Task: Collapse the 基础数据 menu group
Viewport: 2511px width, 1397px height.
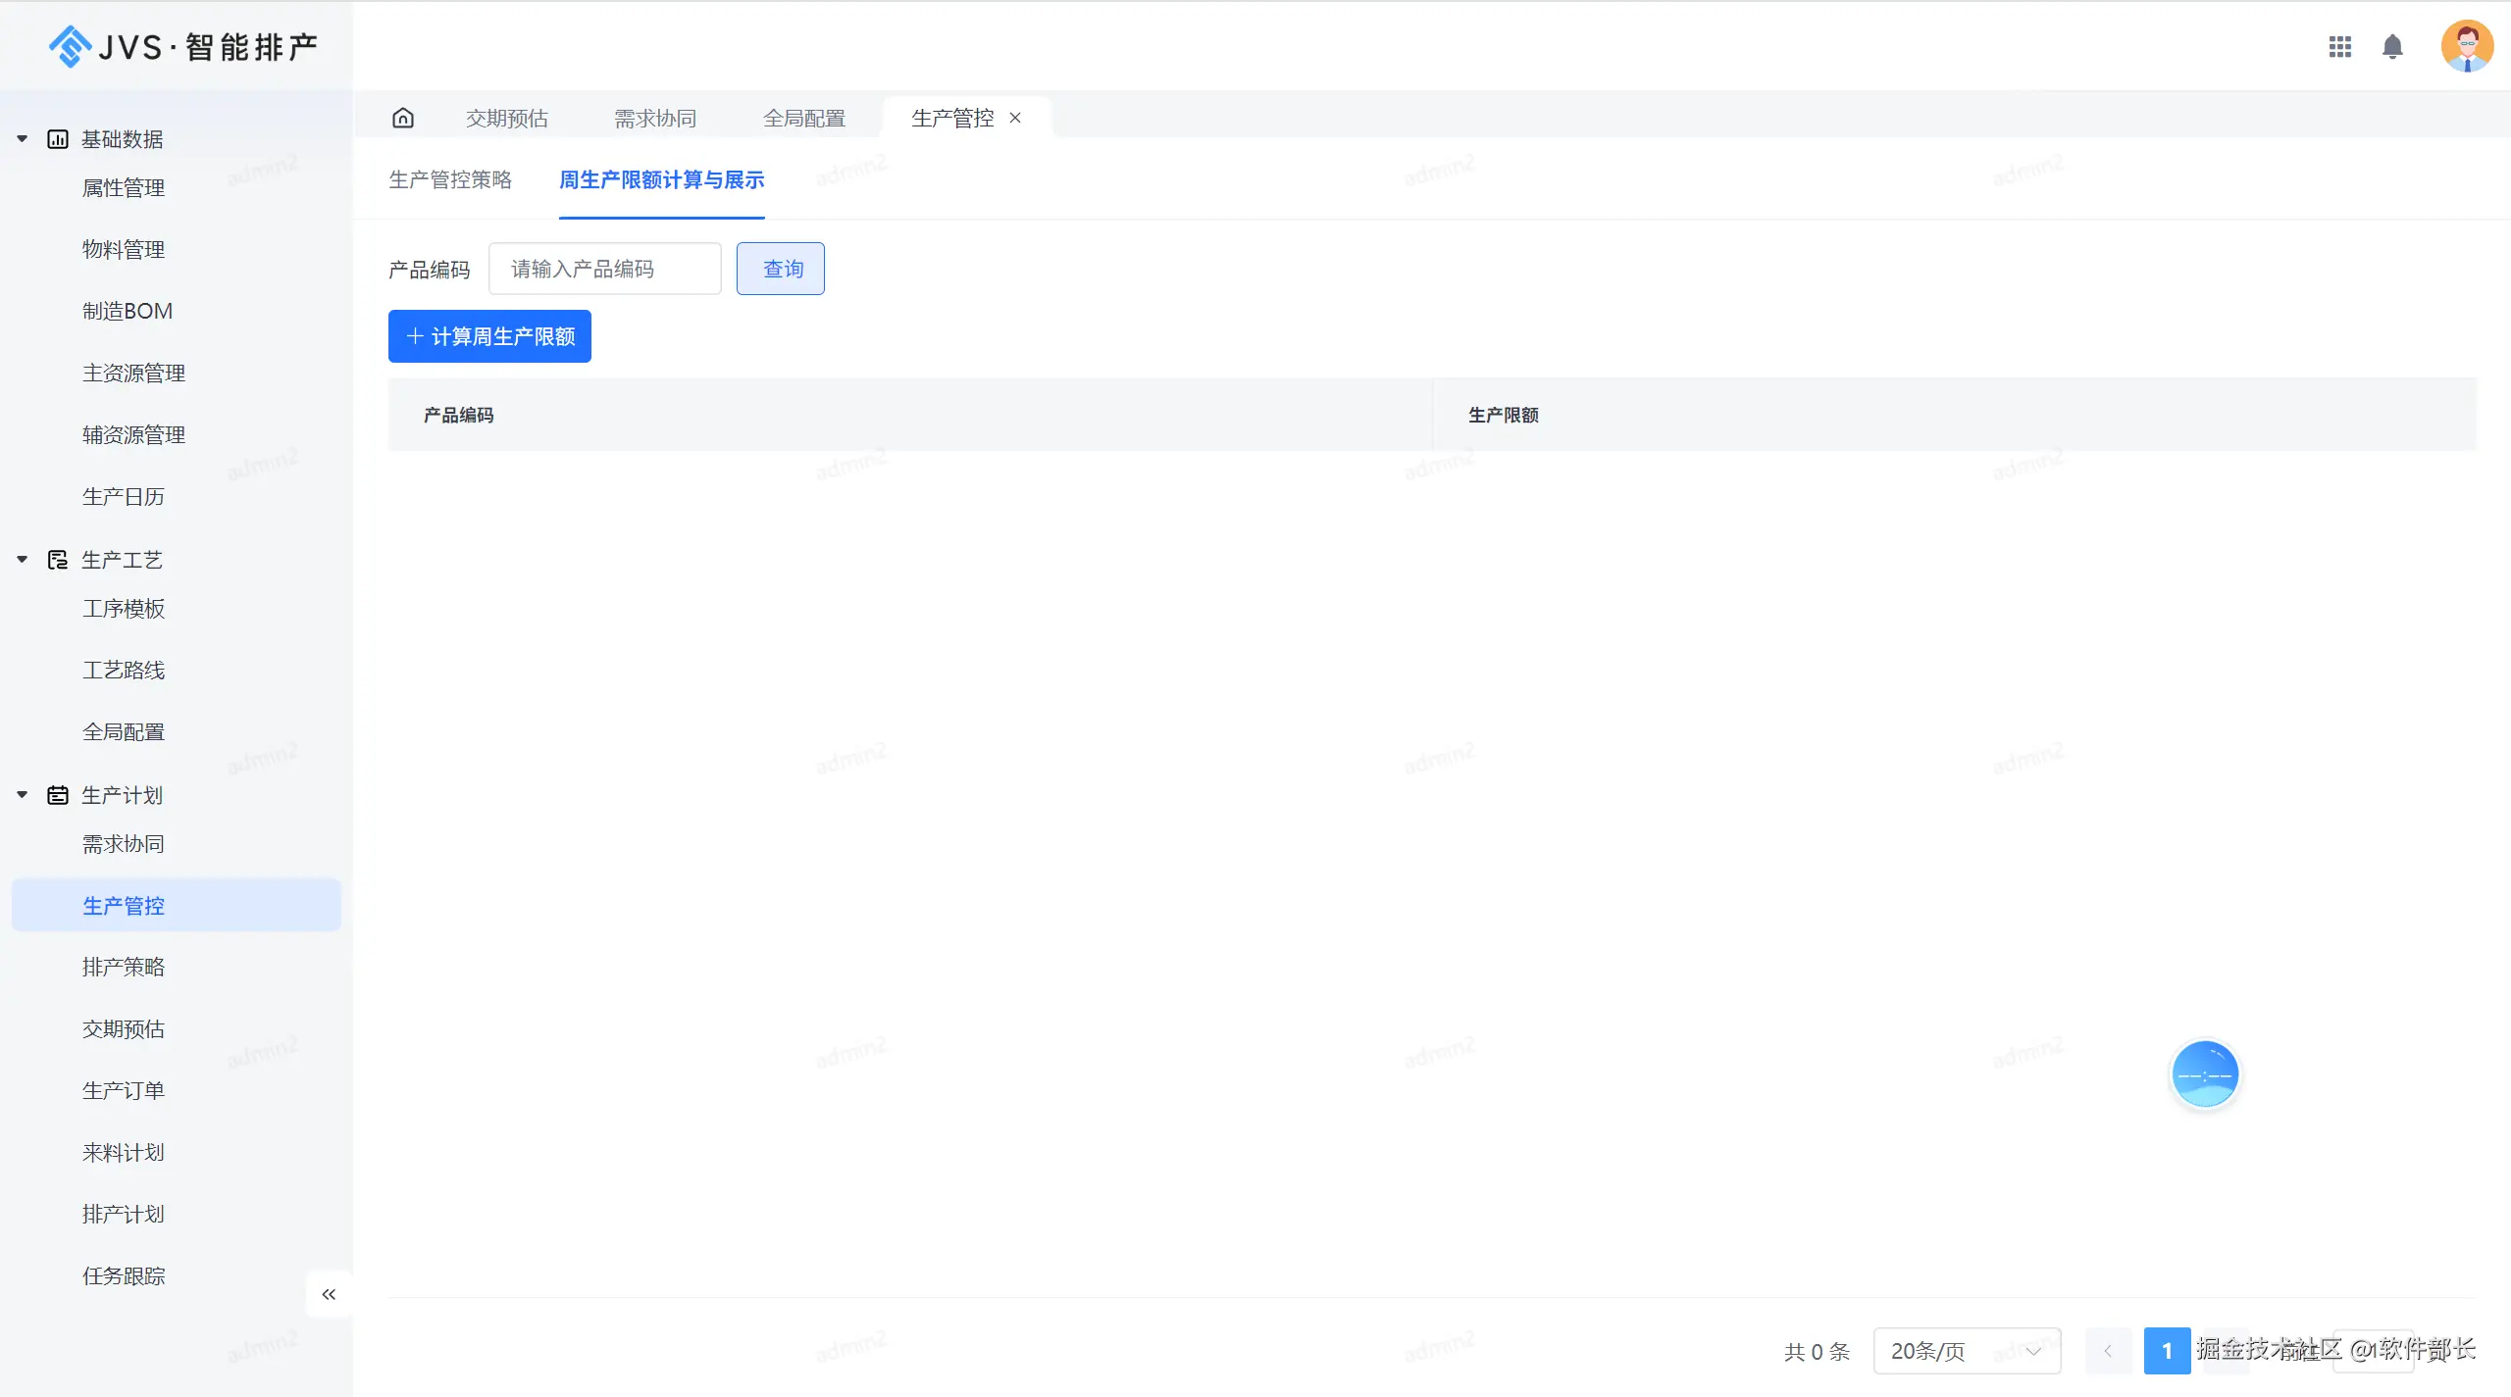Action: 23,139
